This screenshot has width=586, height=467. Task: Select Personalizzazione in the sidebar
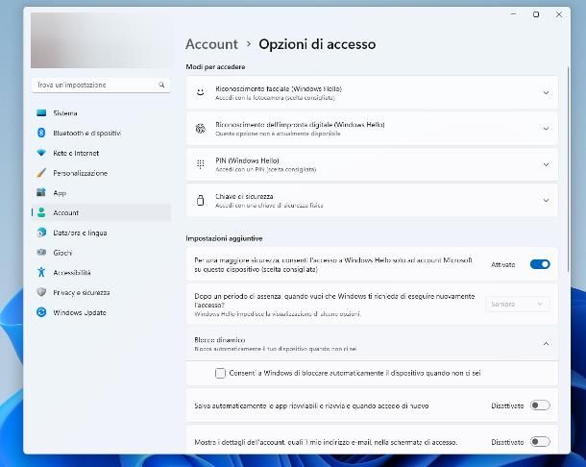101,173
